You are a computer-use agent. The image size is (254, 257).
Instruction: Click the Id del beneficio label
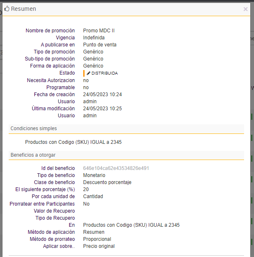point(58,168)
